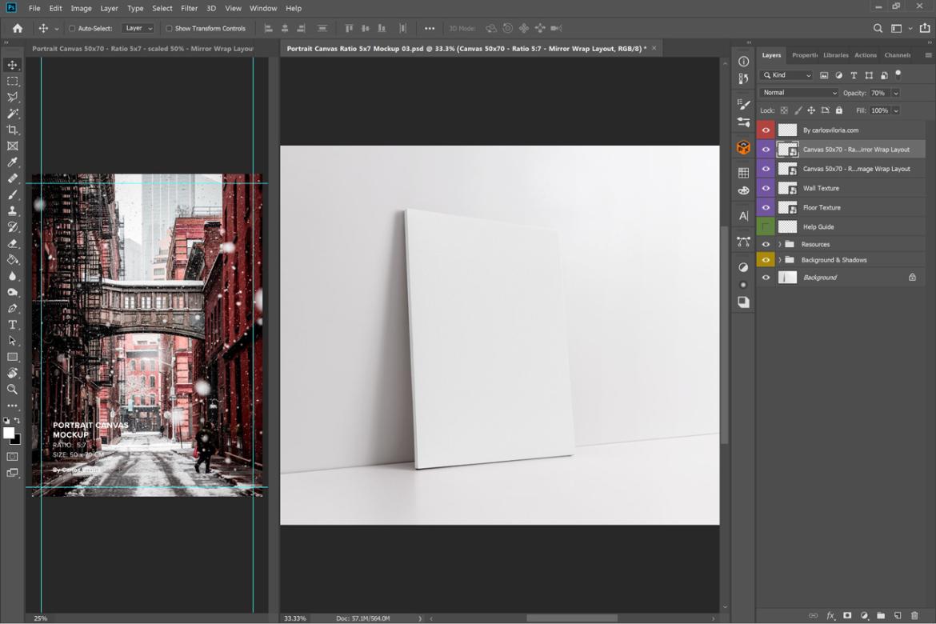Select the History Brush tool

click(12, 227)
